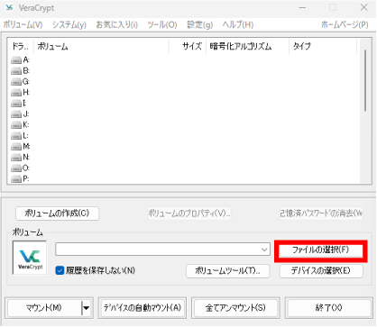Screen dimensions: 377x327
Task: Click ボリュームのプロパティ(V) button
Action: coord(189,213)
